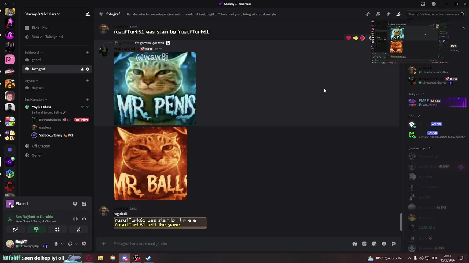Stop streaming icon next to Ekran 1
This screenshot has width=469, height=263.
pos(75,204)
